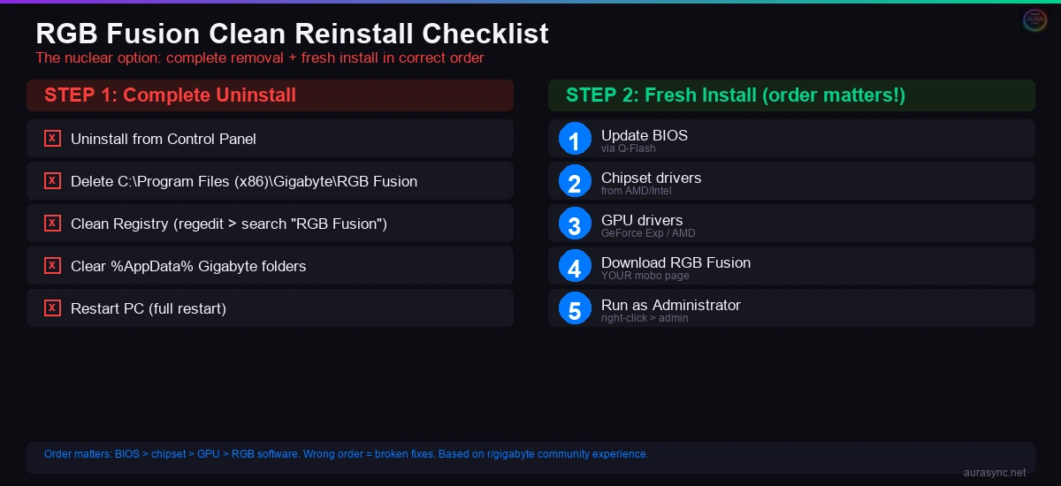
Task: Click the Update BIOS step text
Action: pyautogui.click(x=644, y=136)
